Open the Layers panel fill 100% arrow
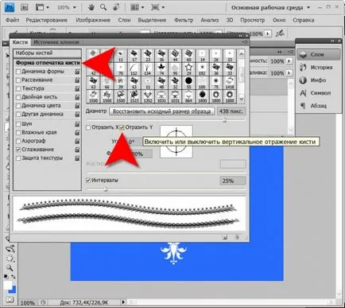This screenshot has height=308, width=345. 289,72
